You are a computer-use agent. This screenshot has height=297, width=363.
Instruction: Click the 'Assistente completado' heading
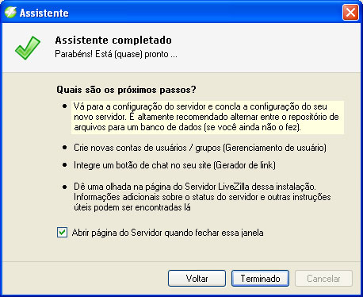click(x=113, y=40)
